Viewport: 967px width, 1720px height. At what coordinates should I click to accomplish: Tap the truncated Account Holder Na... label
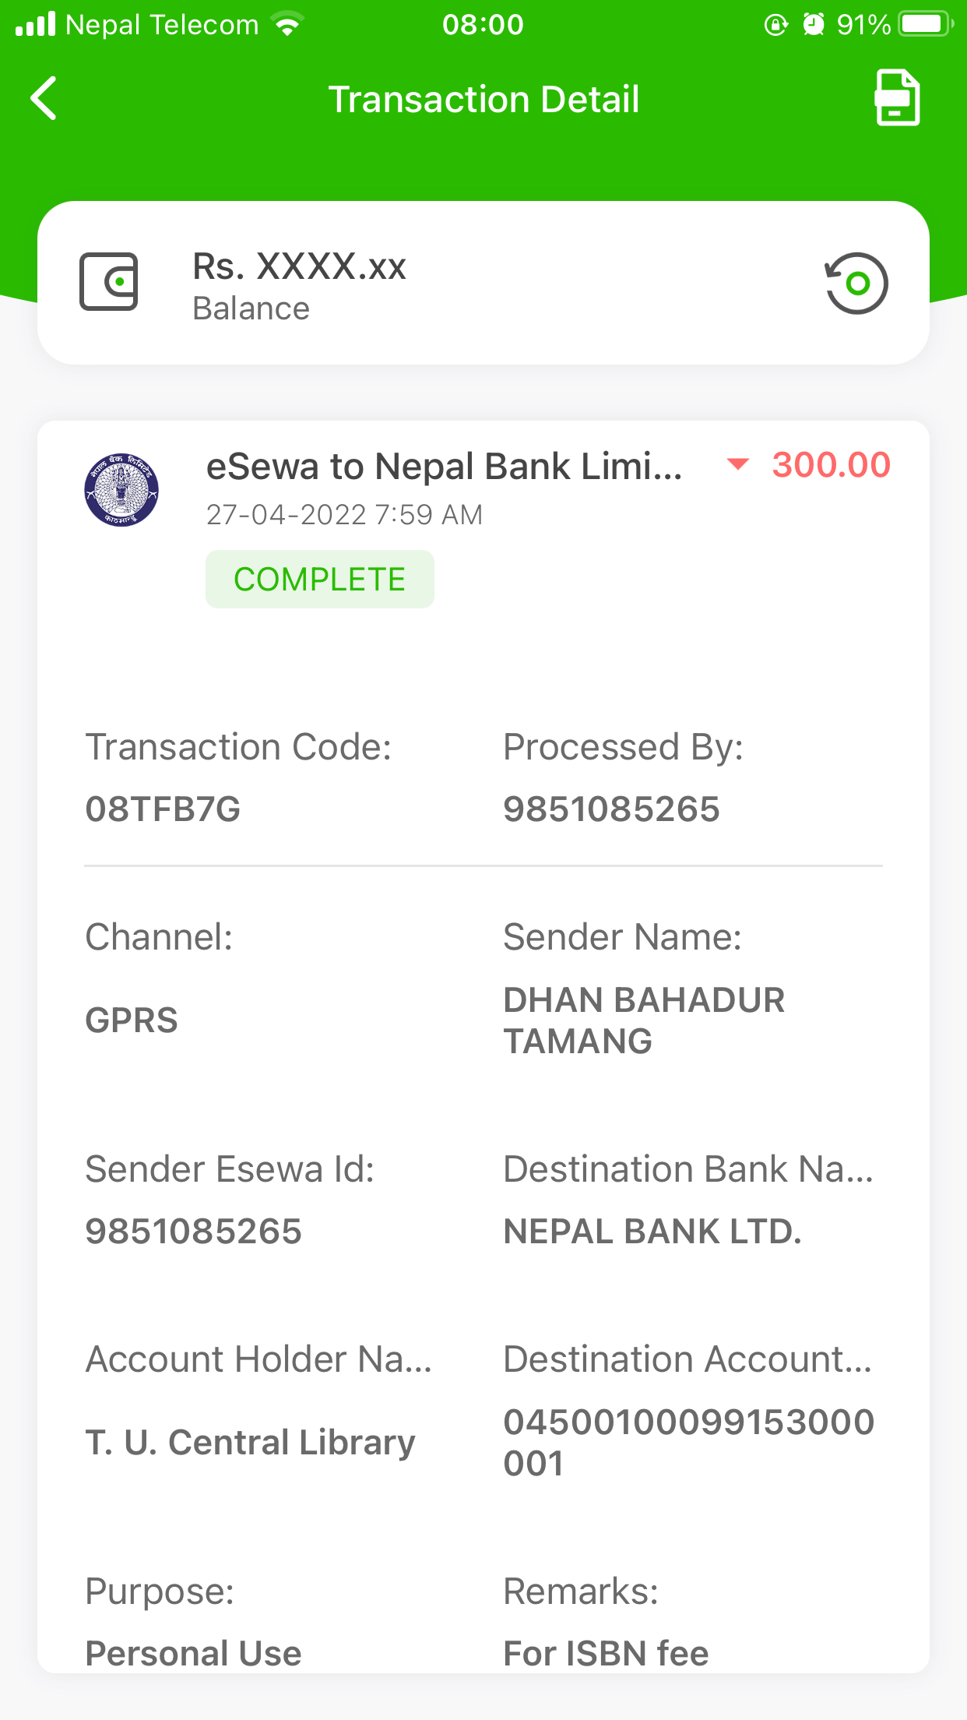point(258,1359)
